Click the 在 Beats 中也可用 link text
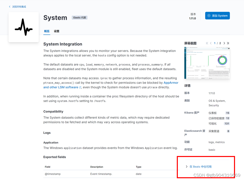 coord(201,166)
